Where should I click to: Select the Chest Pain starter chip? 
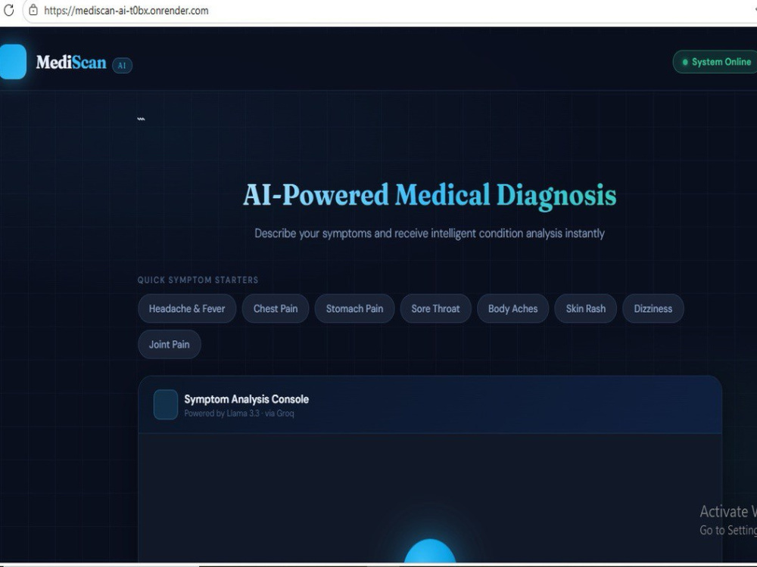[276, 308]
